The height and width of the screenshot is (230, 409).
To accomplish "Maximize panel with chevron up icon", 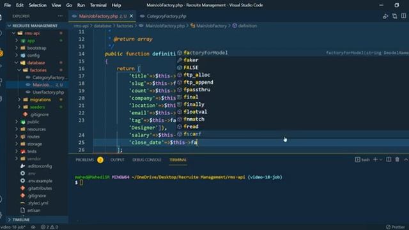I will tap(406, 160).
